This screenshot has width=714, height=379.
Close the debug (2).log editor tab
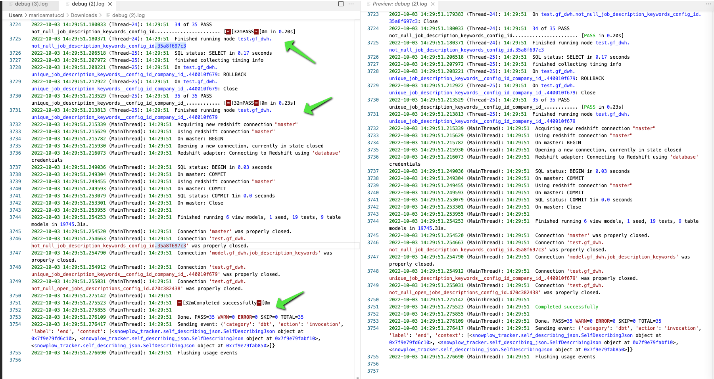tap(110, 4)
